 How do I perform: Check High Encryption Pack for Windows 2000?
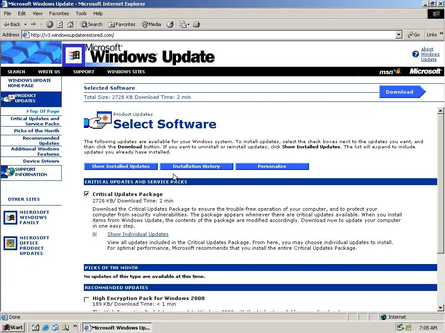86,300
